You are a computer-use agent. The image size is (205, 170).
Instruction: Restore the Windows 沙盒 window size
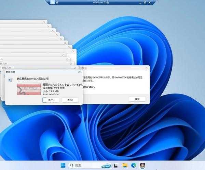145,2
